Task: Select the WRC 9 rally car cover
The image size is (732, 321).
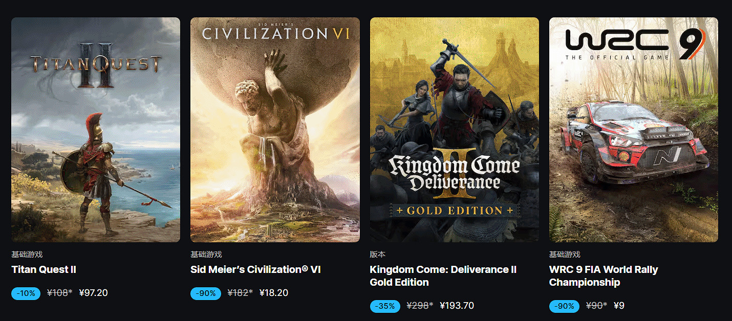Action: (634, 130)
